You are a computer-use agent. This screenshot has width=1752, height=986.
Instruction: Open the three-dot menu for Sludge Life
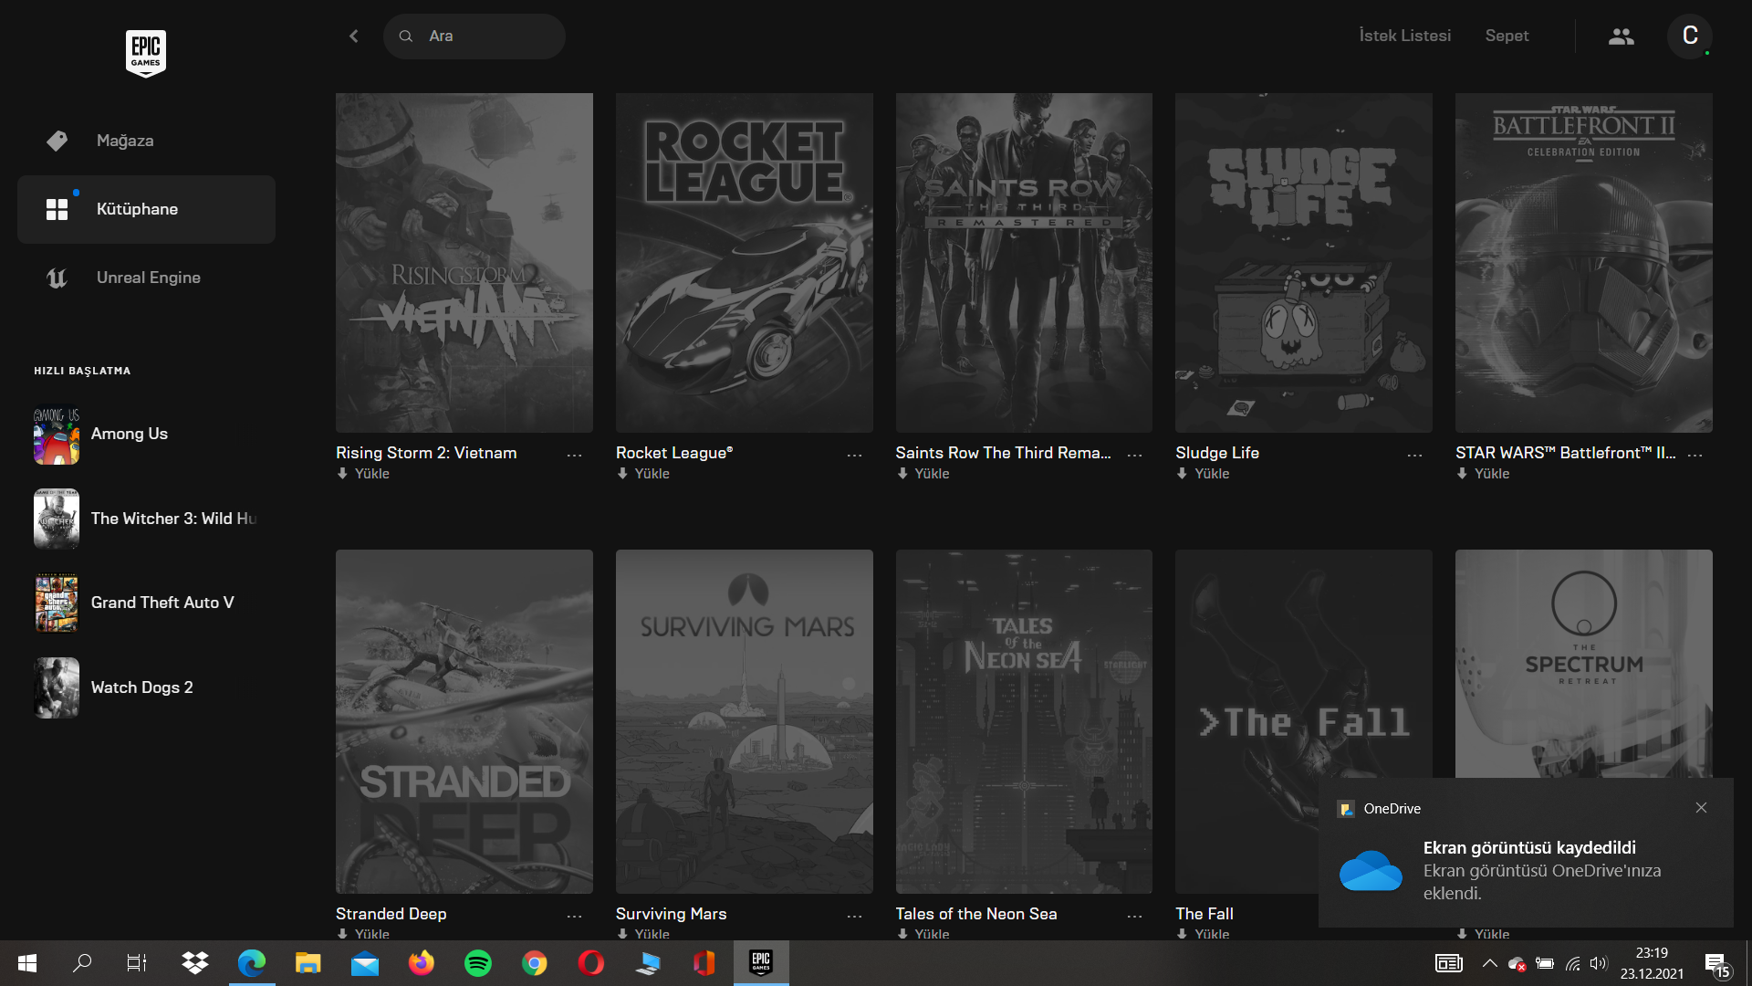tap(1414, 455)
